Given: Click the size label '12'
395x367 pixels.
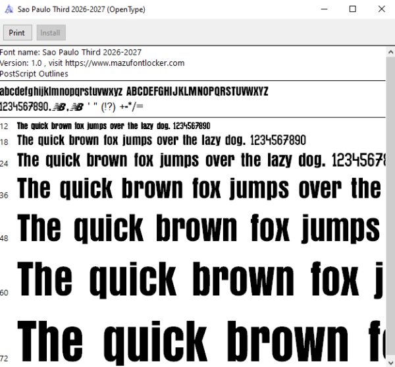Looking at the screenshot, I should click(x=4, y=127).
